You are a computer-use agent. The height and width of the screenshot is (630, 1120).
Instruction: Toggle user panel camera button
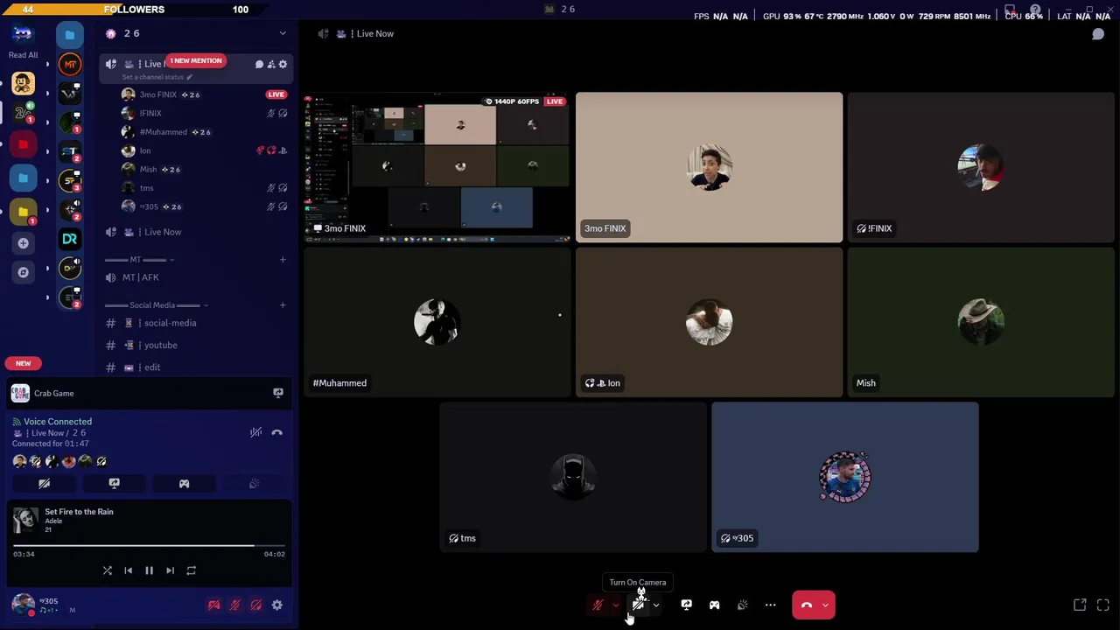point(213,605)
